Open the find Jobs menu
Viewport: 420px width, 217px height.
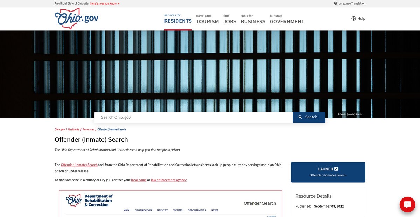click(x=230, y=19)
